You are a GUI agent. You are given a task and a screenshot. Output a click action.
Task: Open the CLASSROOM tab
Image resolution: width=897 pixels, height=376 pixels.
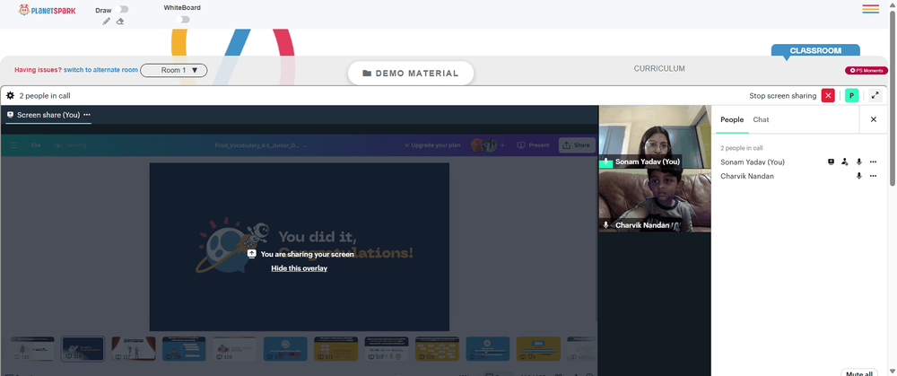tap(815, 50)
